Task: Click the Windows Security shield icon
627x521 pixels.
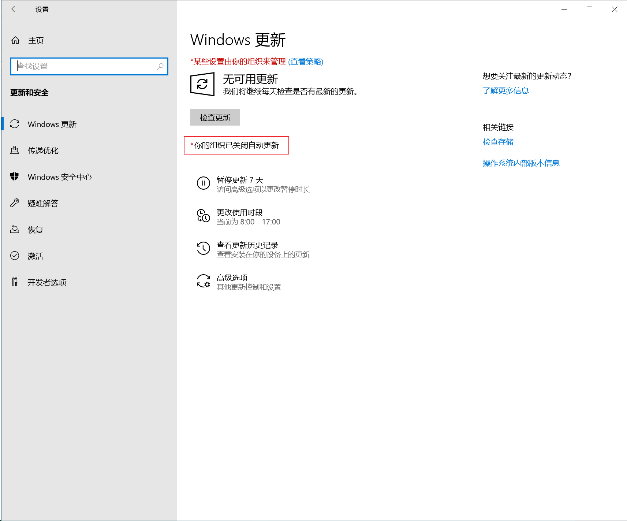Action: pos(15,177)
